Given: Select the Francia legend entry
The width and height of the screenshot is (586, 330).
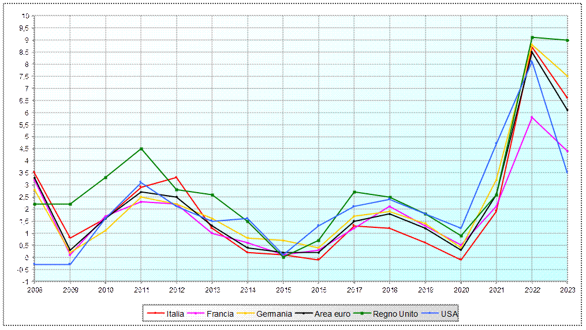Looking at the screenshot, I should 210,314.
